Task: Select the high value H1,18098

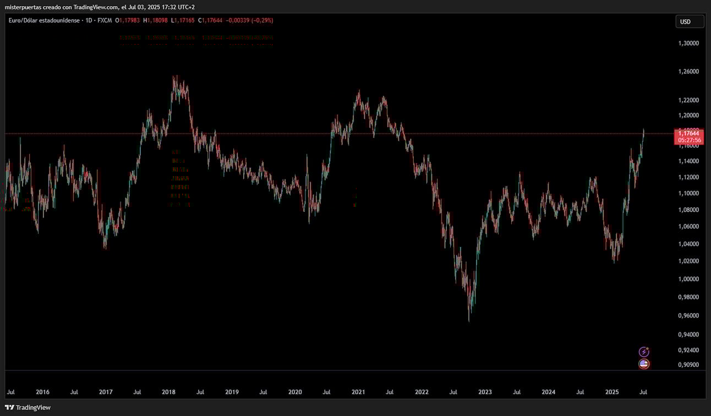Action: tap(155, 20)
